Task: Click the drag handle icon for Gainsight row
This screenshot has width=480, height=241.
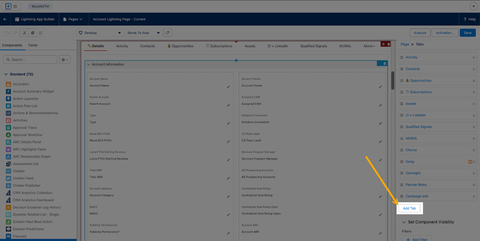Action: point(402,173)
